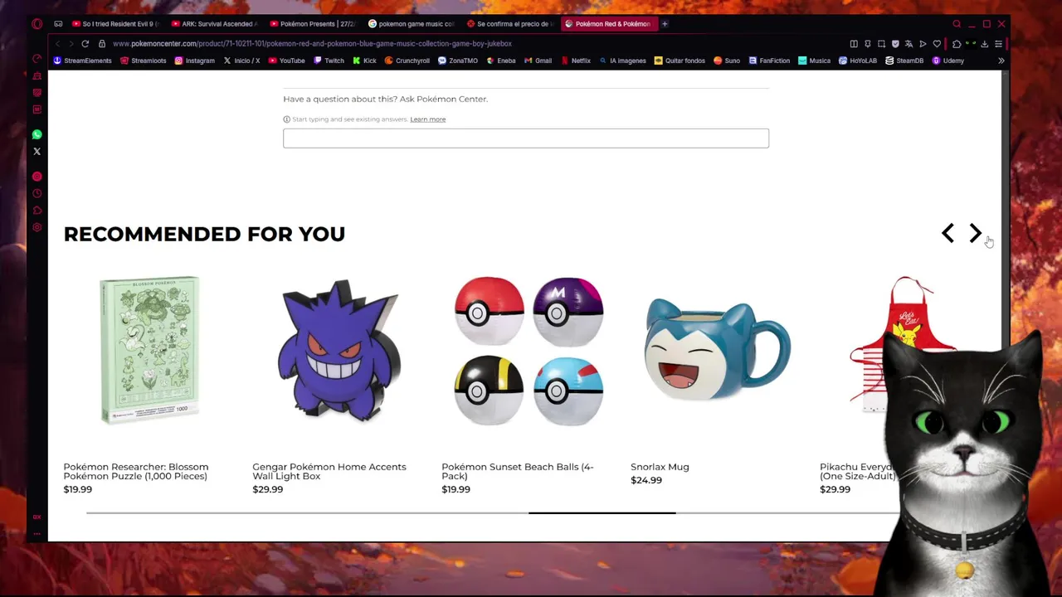Open the Twitch bookmark

(329, 61)
